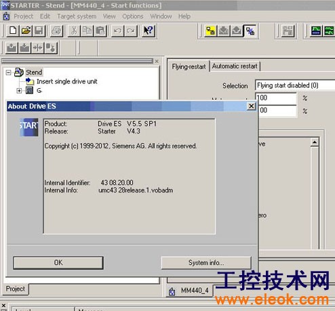Click the Paste clipboard icon
The image size is (335, 311).
[x=100, y=30]
